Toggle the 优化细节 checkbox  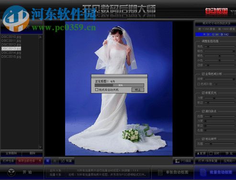tap(203, 139)
